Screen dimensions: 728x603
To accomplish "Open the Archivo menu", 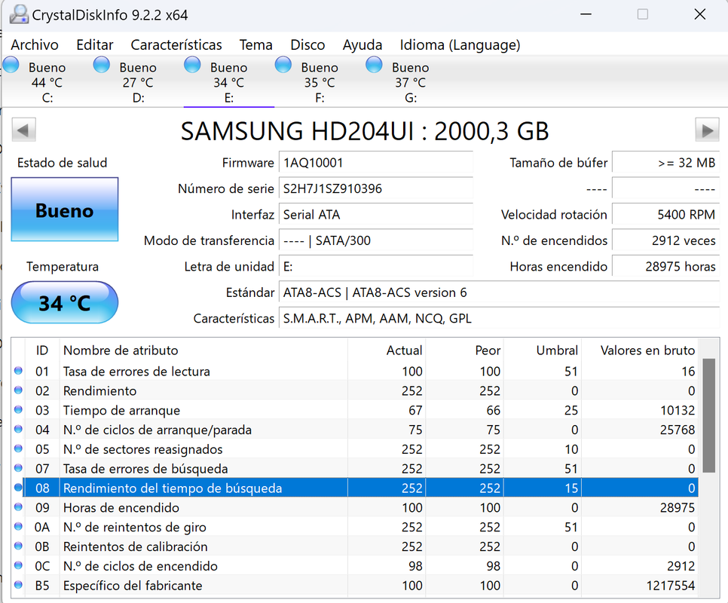I will (x=35, y=45).
